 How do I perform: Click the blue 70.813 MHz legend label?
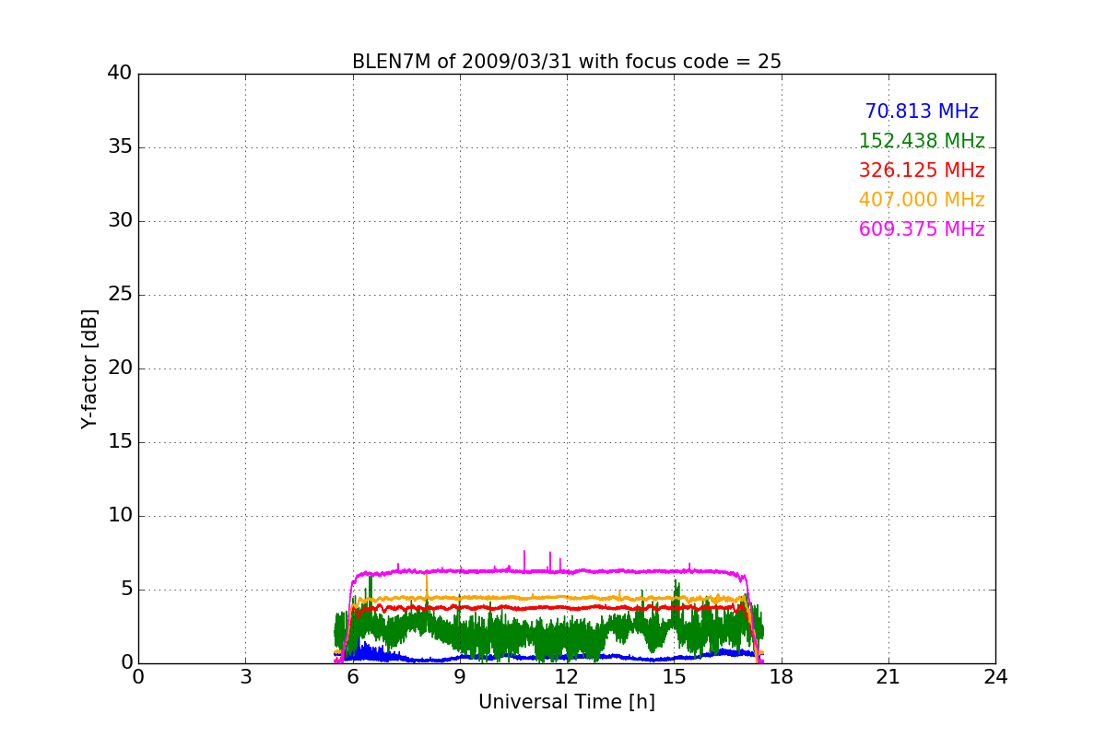(x=921, y=111)
